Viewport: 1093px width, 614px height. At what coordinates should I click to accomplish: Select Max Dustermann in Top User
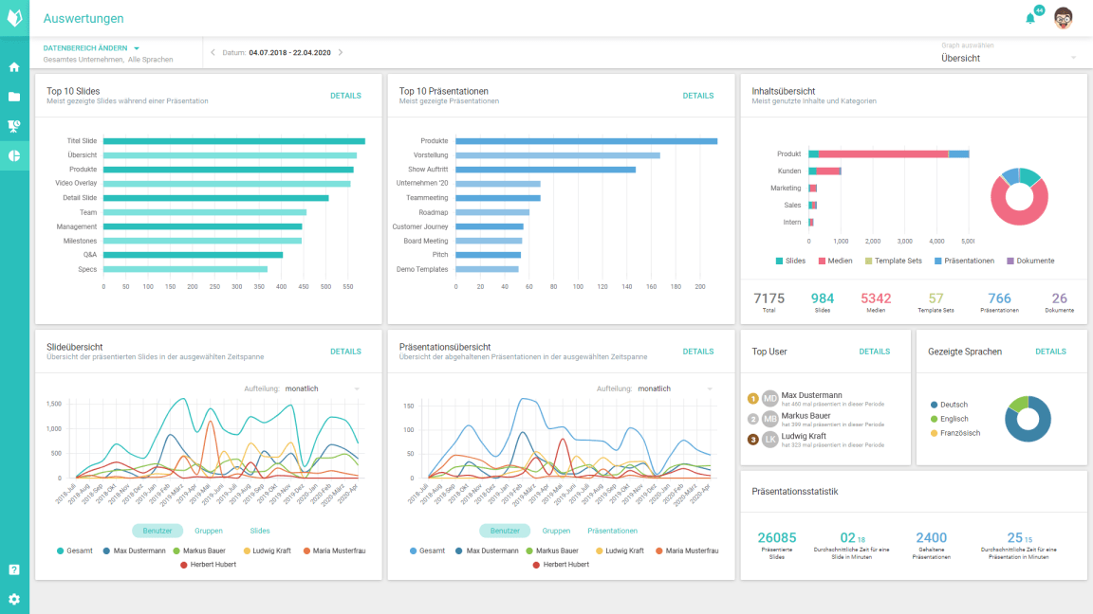point(816,398)
